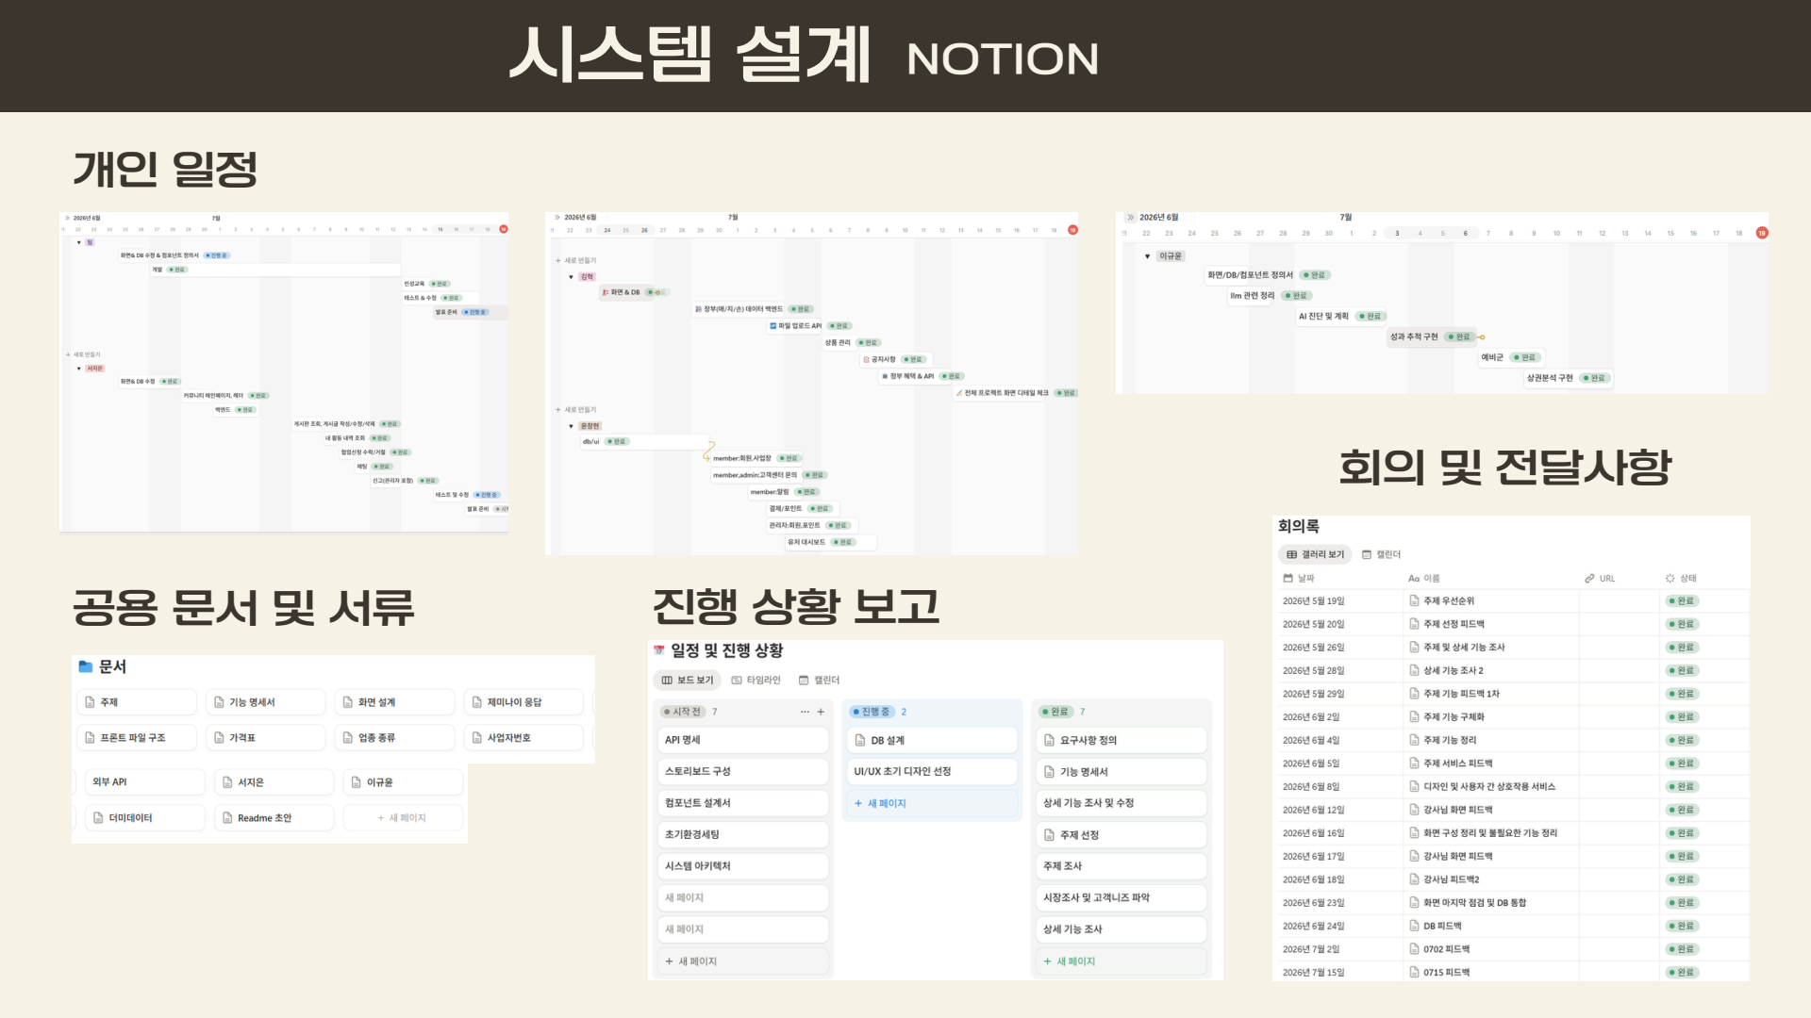1811x1018 pixels.
Task: Click the status icon in the 상태 column header
Action: 1670,579
